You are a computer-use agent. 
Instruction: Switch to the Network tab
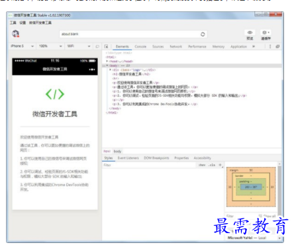(175, 46)
